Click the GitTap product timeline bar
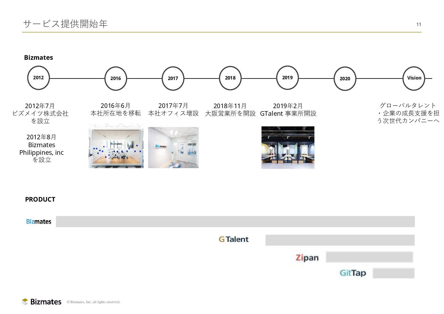 [x=394, y=273]
